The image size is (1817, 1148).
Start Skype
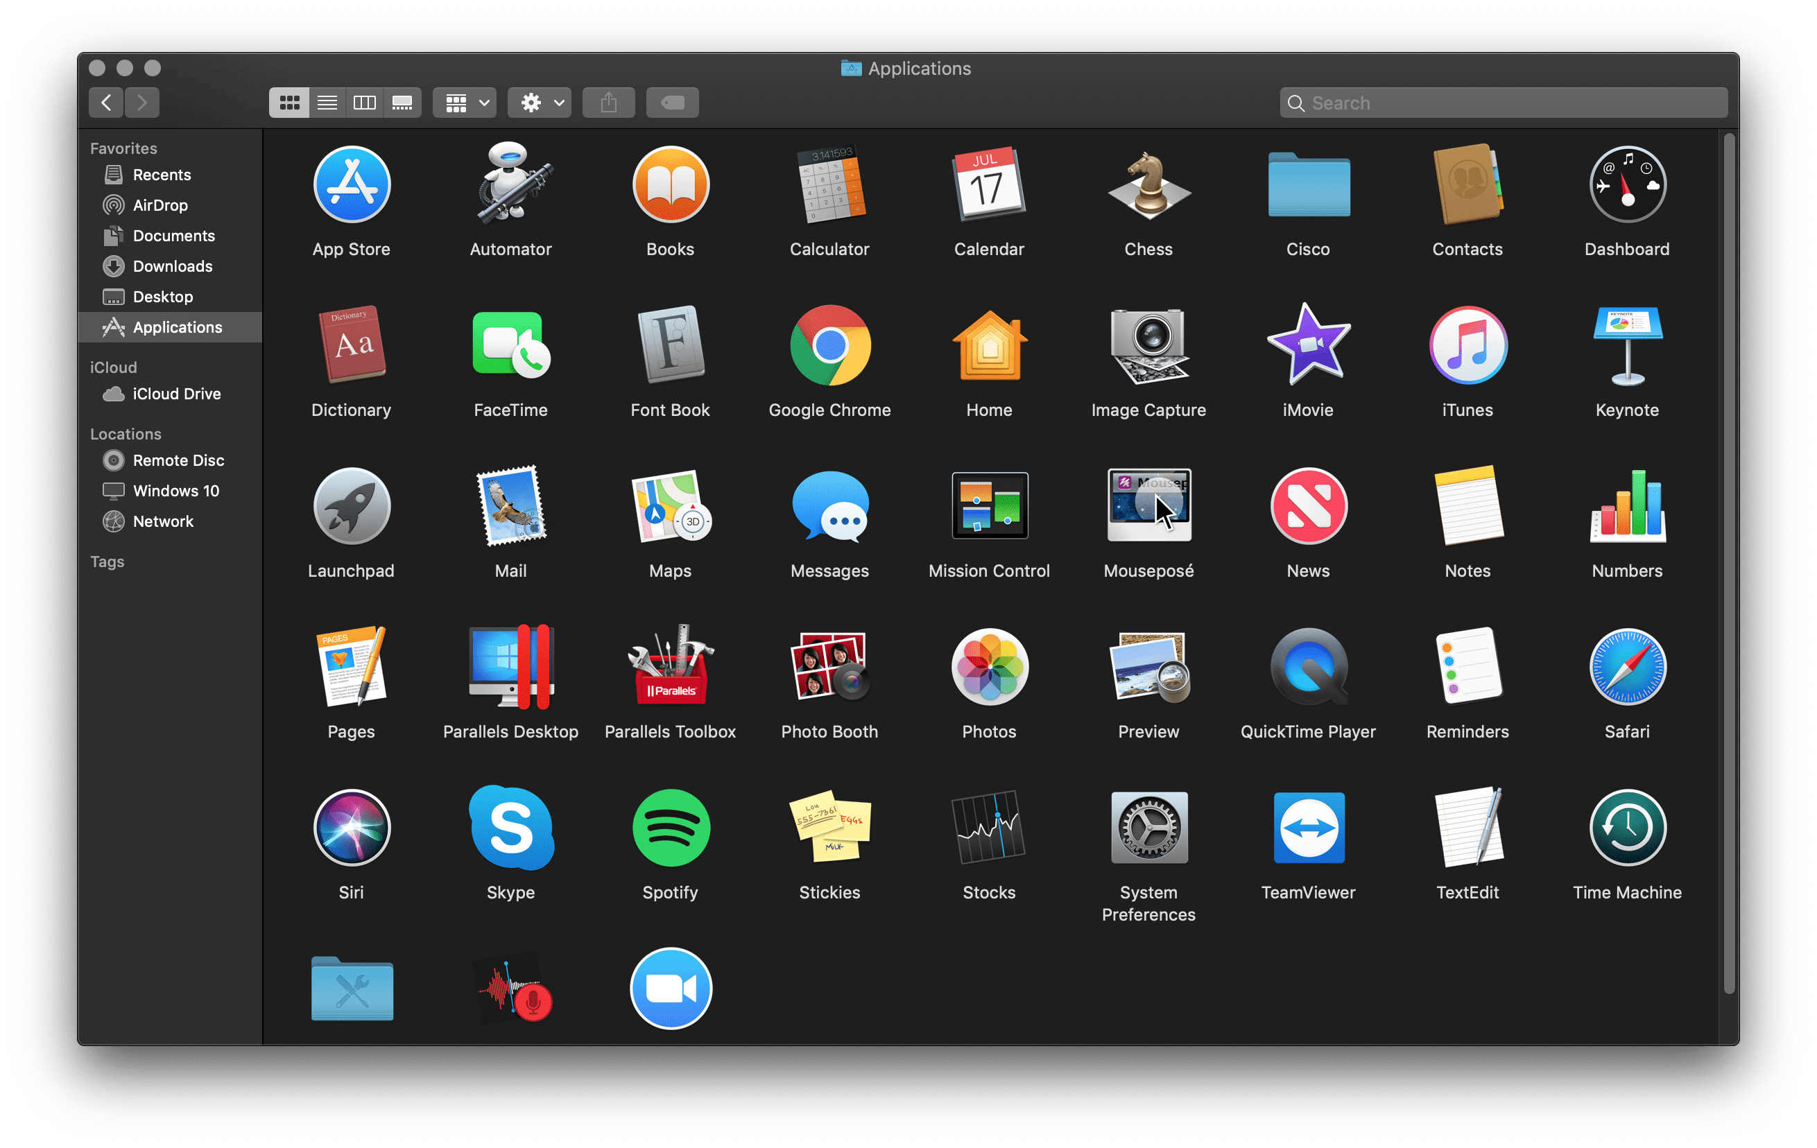tap(510, 828)
